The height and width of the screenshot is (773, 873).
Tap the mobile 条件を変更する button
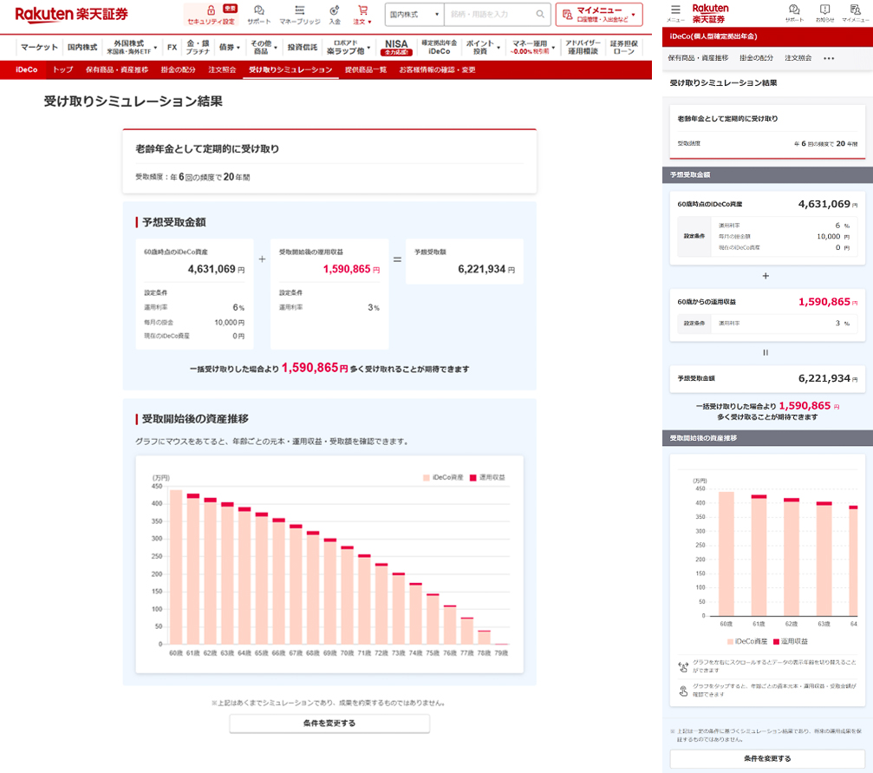click(767, 758)
